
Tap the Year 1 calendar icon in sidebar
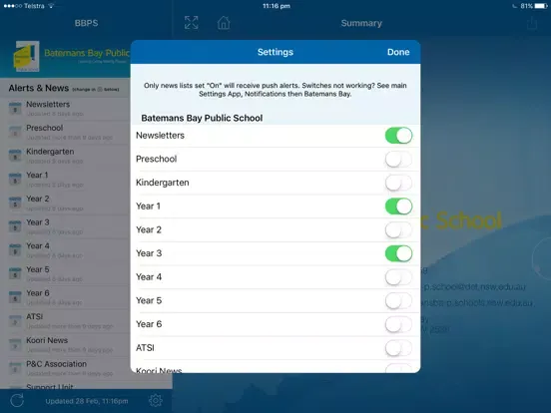coord(15,180)
